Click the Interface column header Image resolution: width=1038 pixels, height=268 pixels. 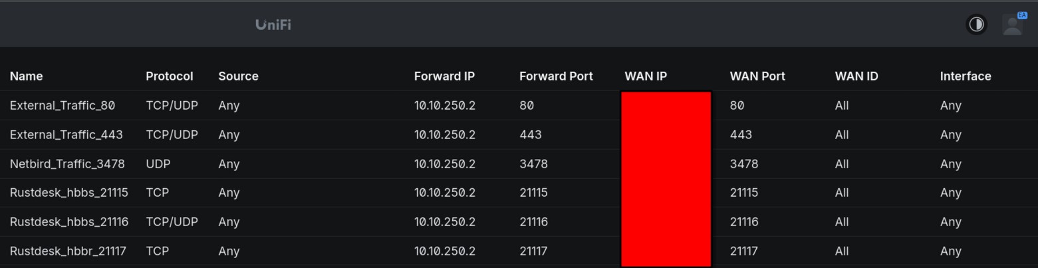pos(966,76)
